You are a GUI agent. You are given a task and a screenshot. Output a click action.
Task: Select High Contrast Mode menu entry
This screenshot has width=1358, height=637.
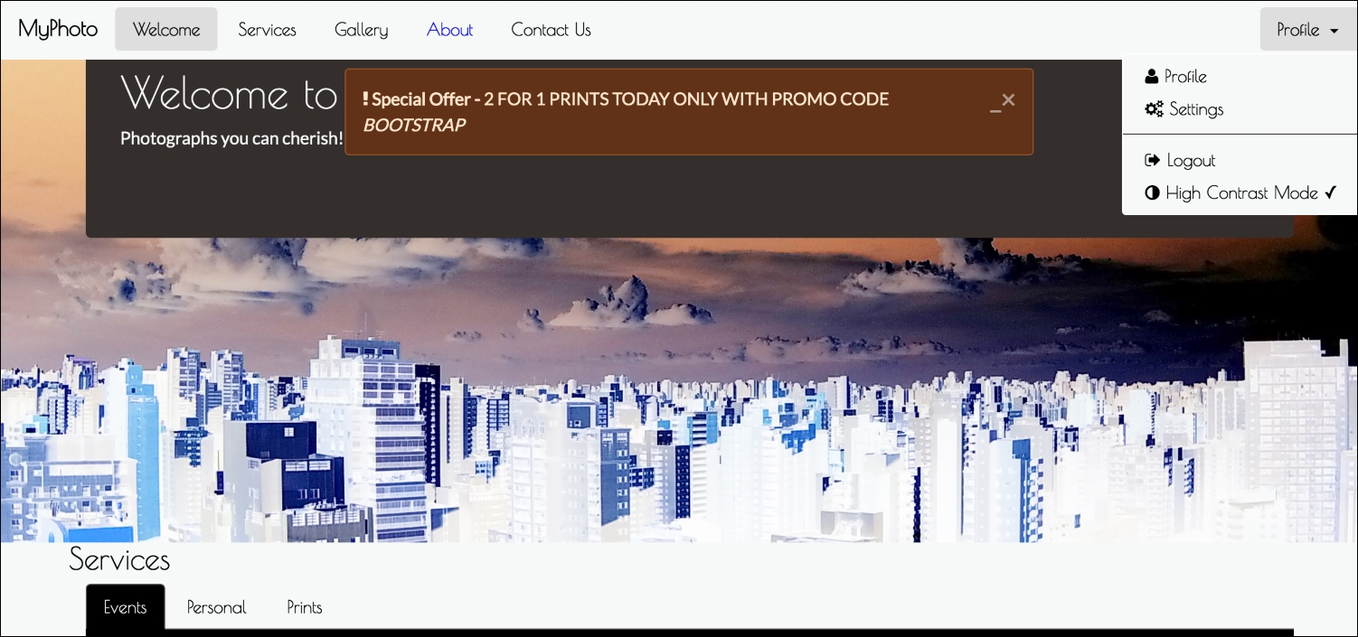click(x=1240, y=192)
